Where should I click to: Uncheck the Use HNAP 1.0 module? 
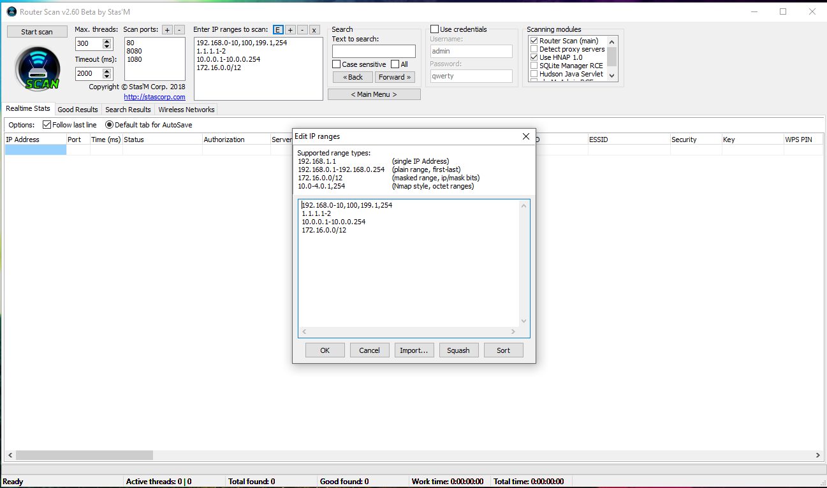tap(534, 57)
